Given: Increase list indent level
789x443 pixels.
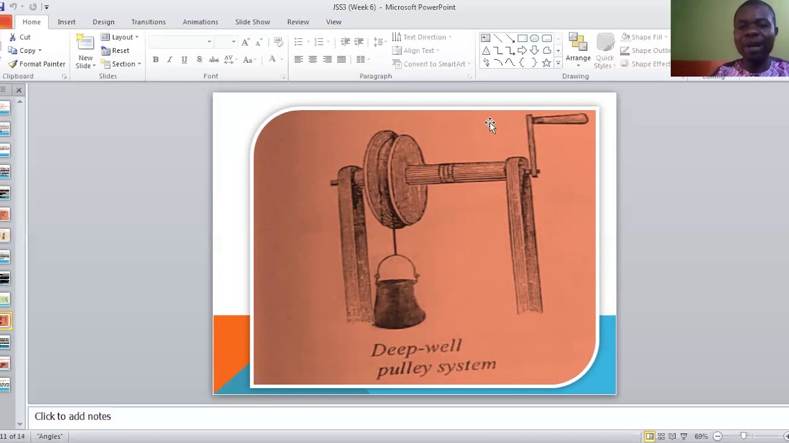Looking at the screenshot, I should pos(359,42).
